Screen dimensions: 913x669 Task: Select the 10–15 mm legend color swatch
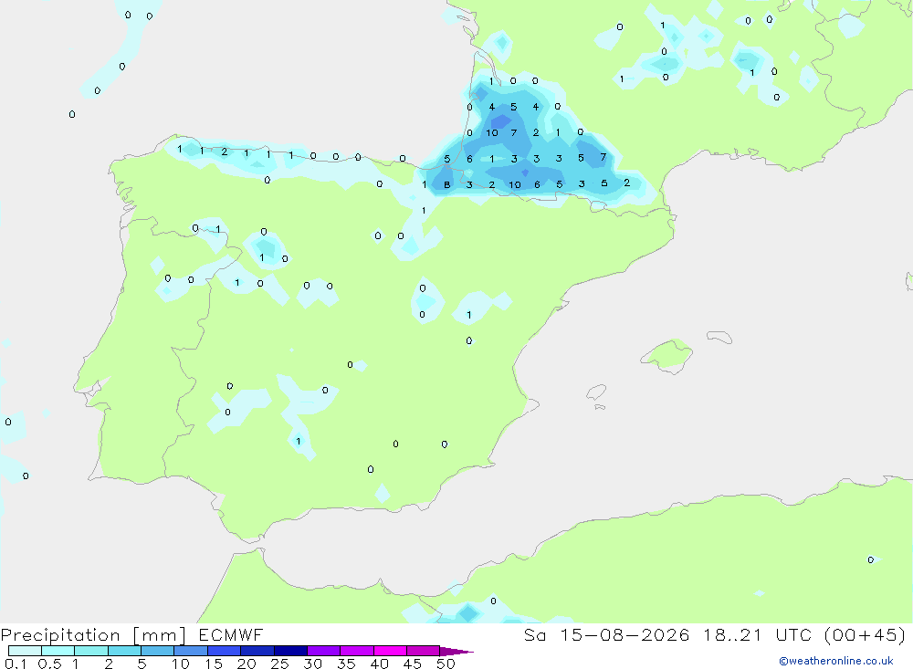(x=191, y=651)
